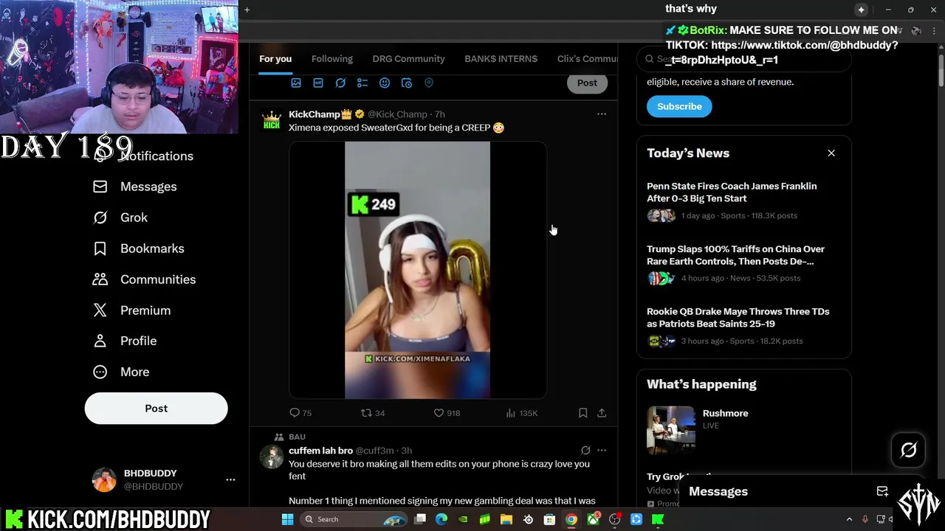This screenshot has height=531, width=945.
Task: Like the KickChamp post
Action: coord(447,413)
